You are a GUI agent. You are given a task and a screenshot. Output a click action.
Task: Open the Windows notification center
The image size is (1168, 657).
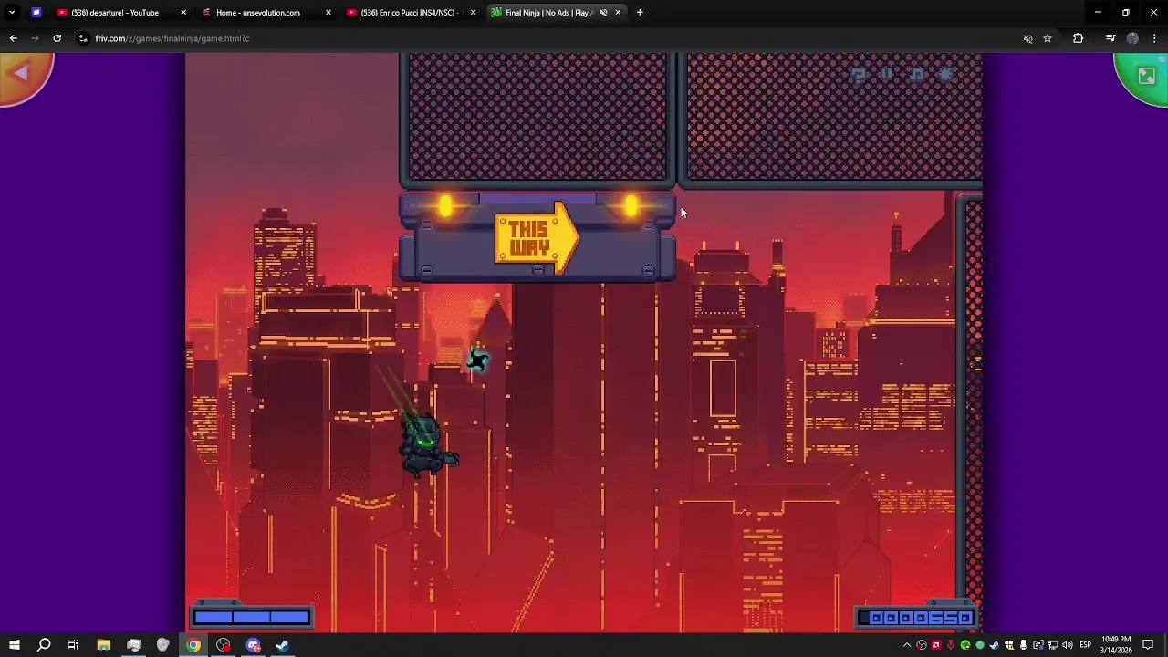click(1148, 645)
